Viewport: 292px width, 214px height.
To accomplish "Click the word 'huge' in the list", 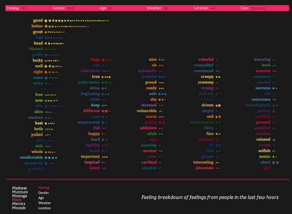I will click(95, 60).
